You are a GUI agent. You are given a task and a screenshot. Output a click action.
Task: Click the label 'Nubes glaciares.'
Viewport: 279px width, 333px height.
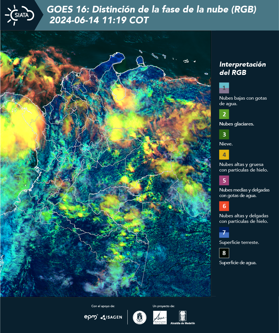[x=236, y=124]
